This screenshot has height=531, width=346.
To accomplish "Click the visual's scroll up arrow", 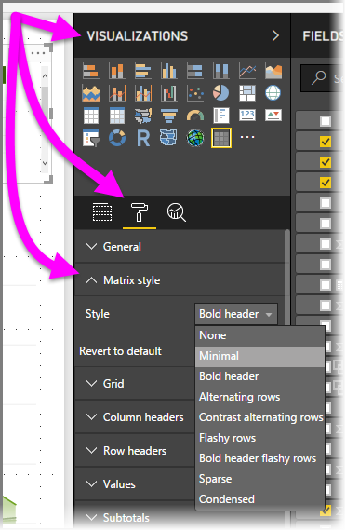I will (x=45, y=75).
